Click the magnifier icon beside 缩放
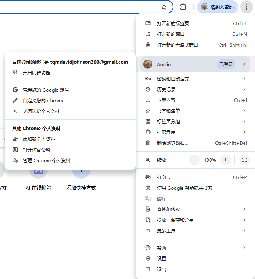The width and height of the screenshot is (255, 279). (148, 160)
